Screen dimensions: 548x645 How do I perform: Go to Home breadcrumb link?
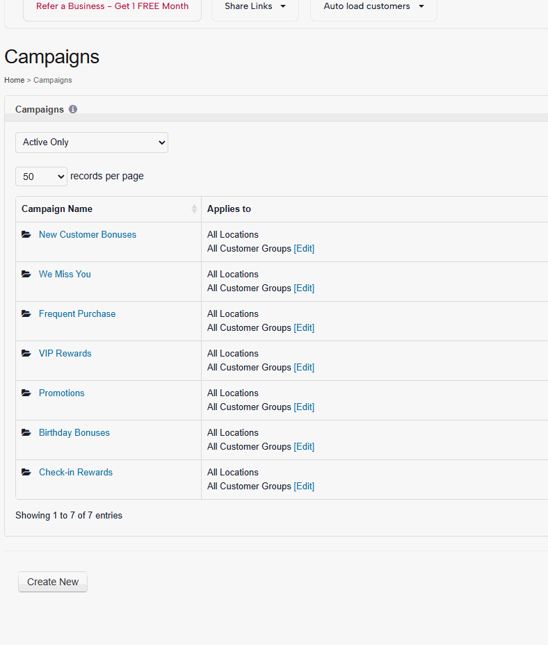pos(15,80)
